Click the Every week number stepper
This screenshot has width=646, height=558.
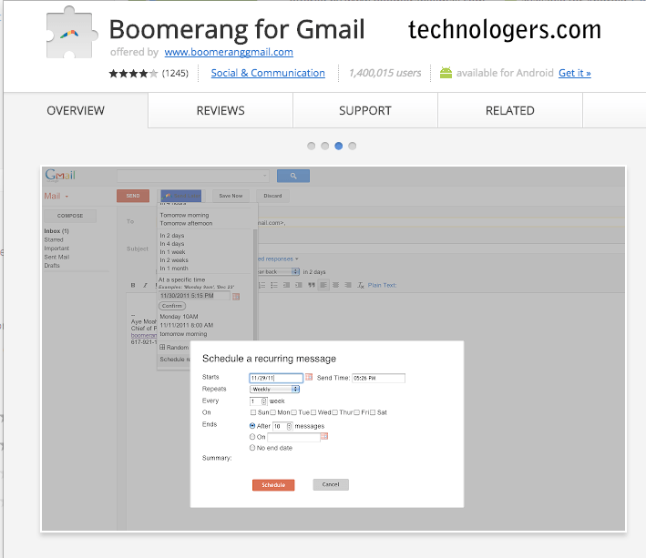[x=264, y=401]
